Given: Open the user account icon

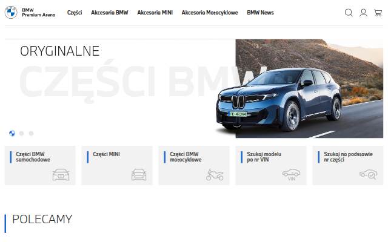Looking at the screenshot, I should pyautogui.click(x=363, y=13).
